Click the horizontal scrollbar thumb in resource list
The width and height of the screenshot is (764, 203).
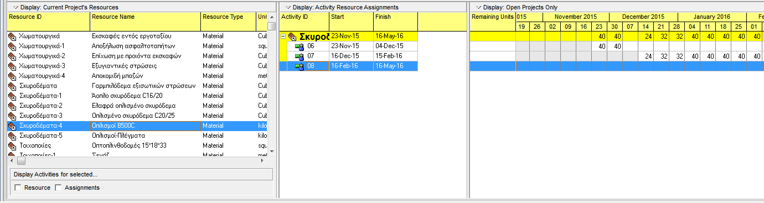(21, 161)
